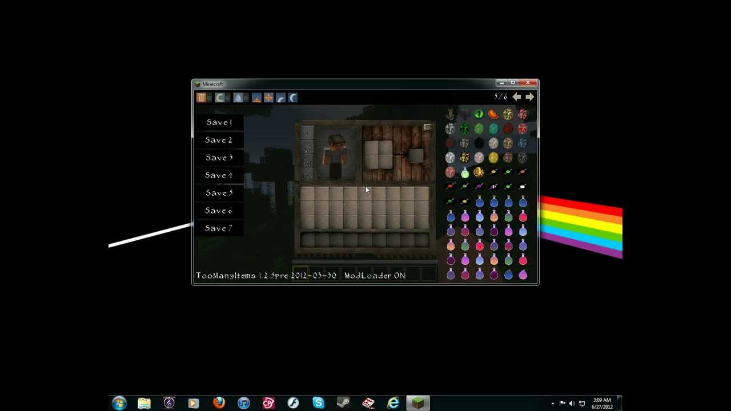Viewport: 731px width, 411px height.
Task: Click the Action Center flag icon
Action: (x=563, y=404)
